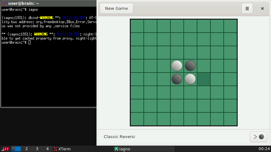271x152 pixels.
Task: Switch to virtual desktop 3
Action: 37,149
